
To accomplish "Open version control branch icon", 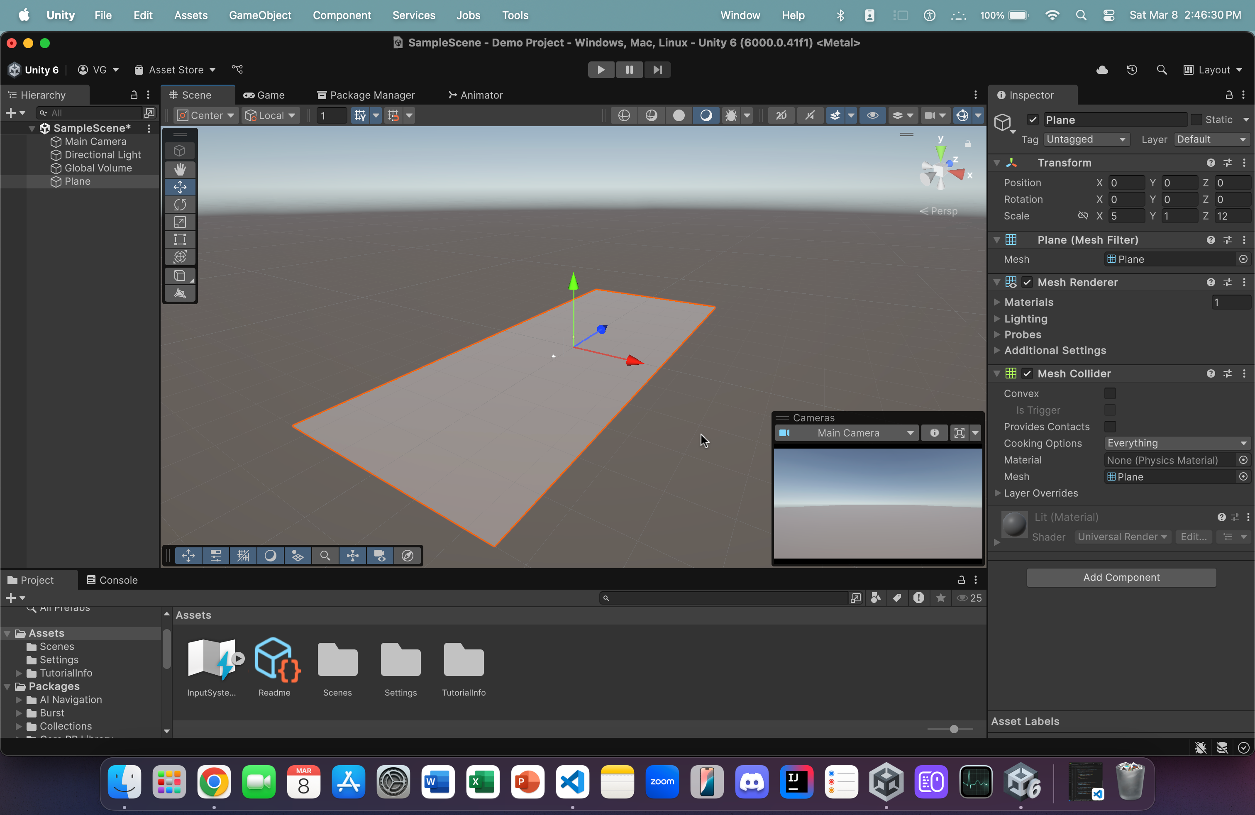I will click(x=237, y=70).
